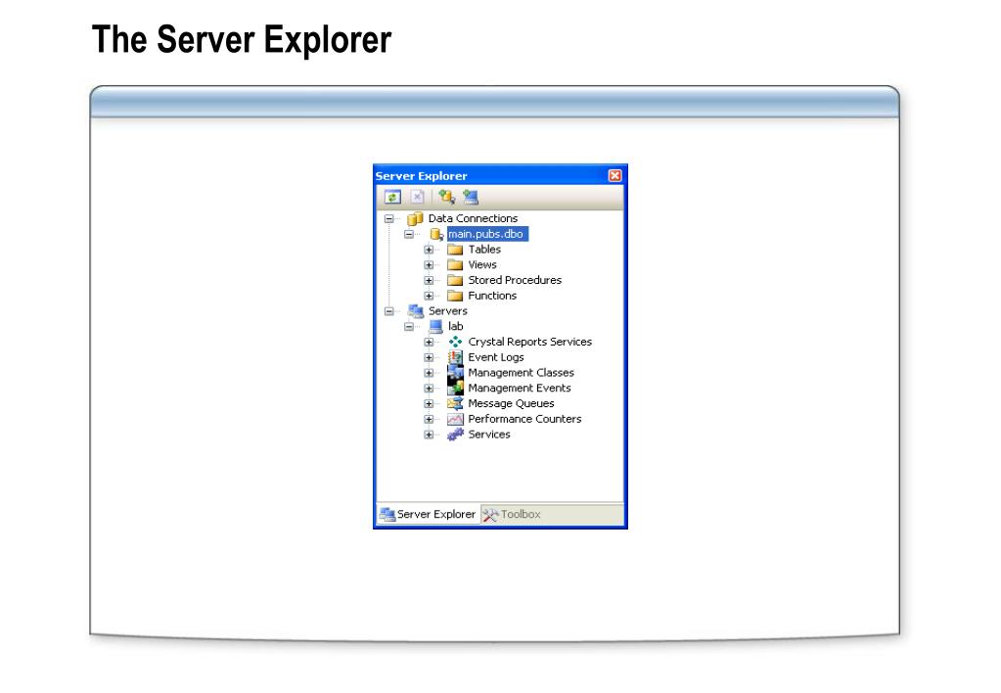Image resolution: width=1001 pixels, height=693 pixels.
Task: Switch to the Toolbox tab
Action: click(x=512, y=514)
